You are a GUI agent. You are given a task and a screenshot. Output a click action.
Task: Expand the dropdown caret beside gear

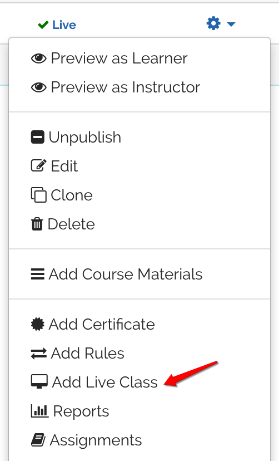click(231, 24)
